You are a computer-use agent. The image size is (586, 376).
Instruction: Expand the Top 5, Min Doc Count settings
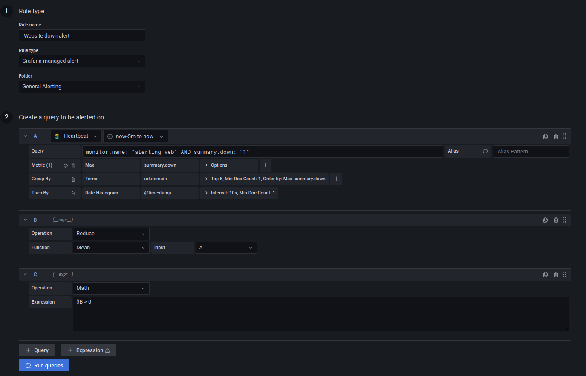pyautogui.click(x=264, y=179)
